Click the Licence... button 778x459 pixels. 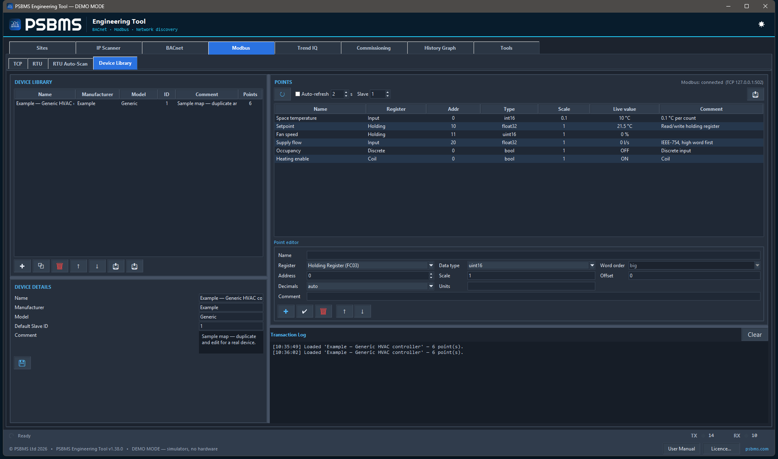point(721,449)
